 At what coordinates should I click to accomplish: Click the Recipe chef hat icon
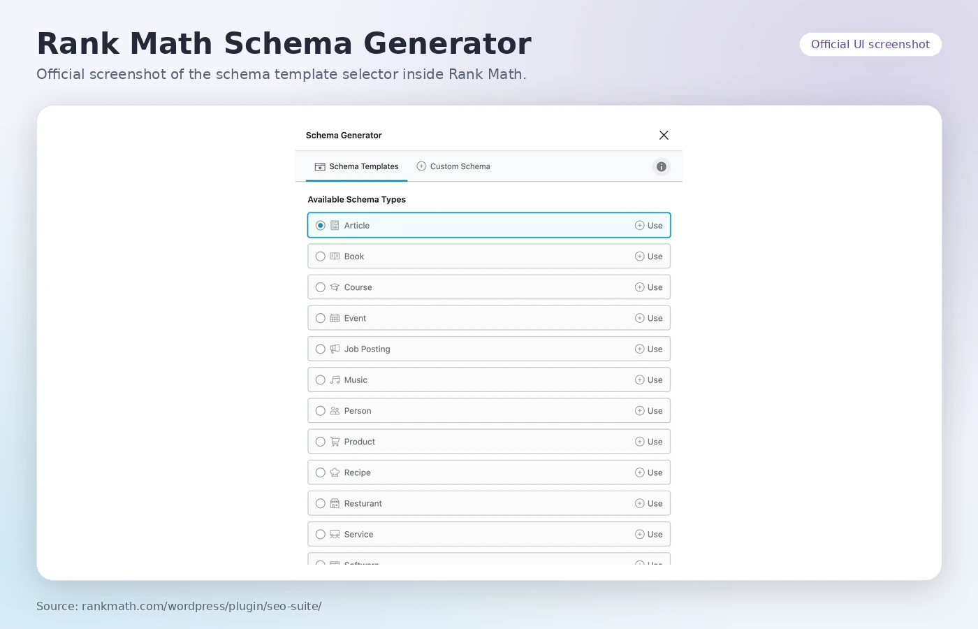point(335,472)
